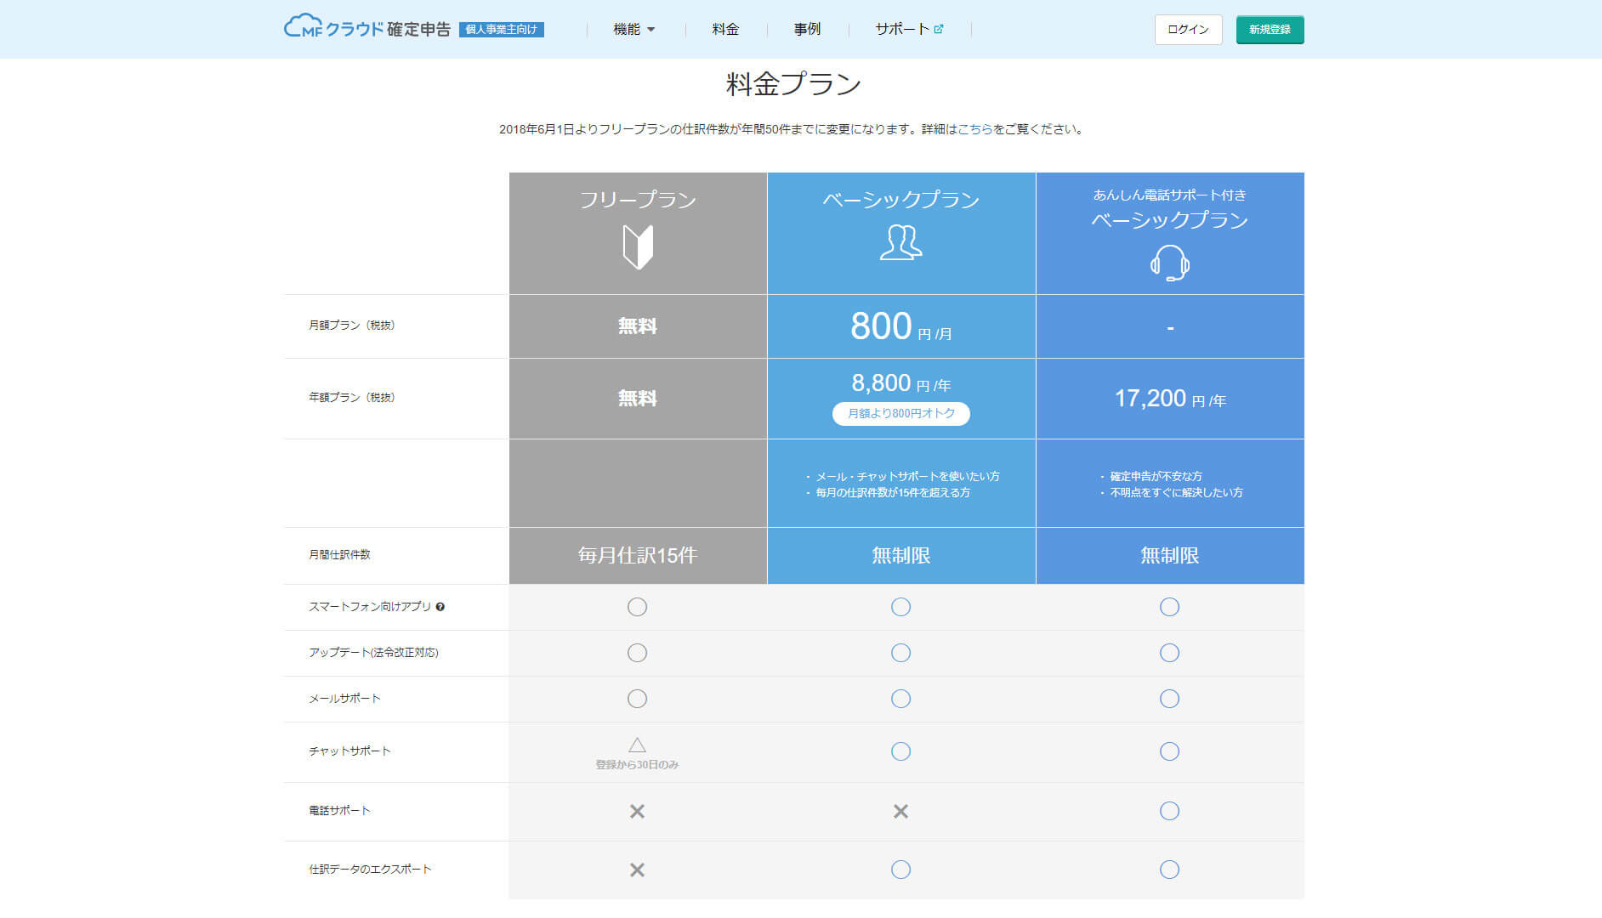Image resolution: width=1602 pixels, height=918 pixels.
Task: Click the phone-support plan circle for アップデート
Action: [x=1169, y=653]
